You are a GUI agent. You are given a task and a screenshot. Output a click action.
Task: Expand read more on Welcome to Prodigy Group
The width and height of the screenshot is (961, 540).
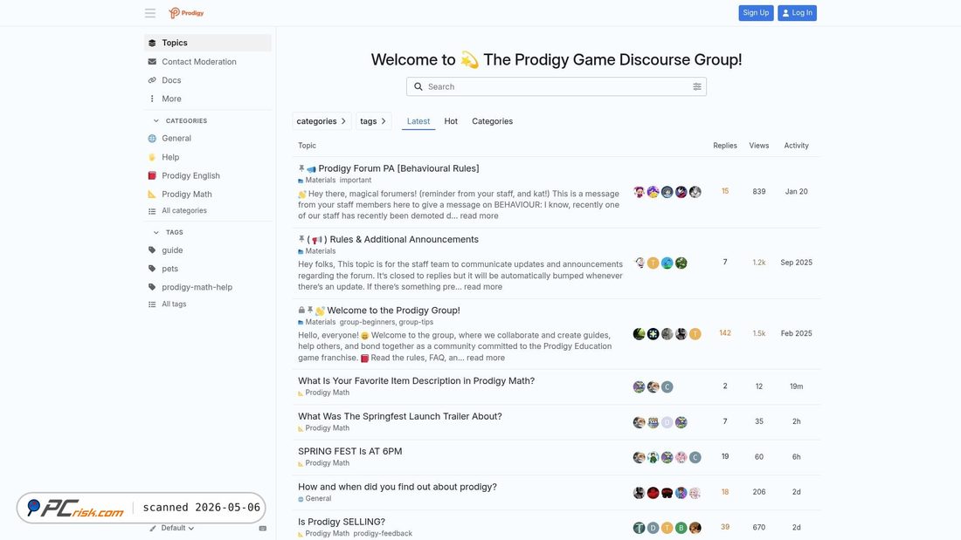click(486, 359)
